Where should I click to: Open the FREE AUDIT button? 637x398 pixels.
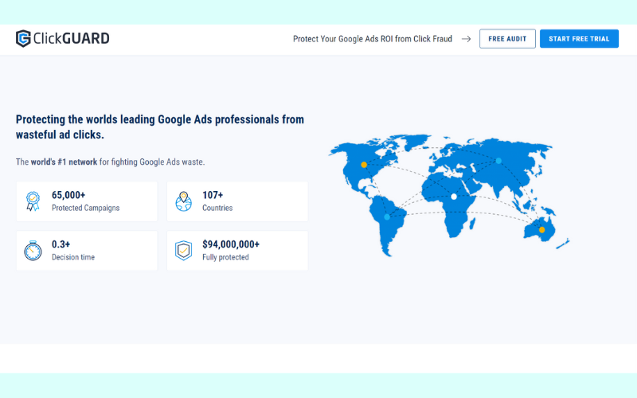point(507,38)
